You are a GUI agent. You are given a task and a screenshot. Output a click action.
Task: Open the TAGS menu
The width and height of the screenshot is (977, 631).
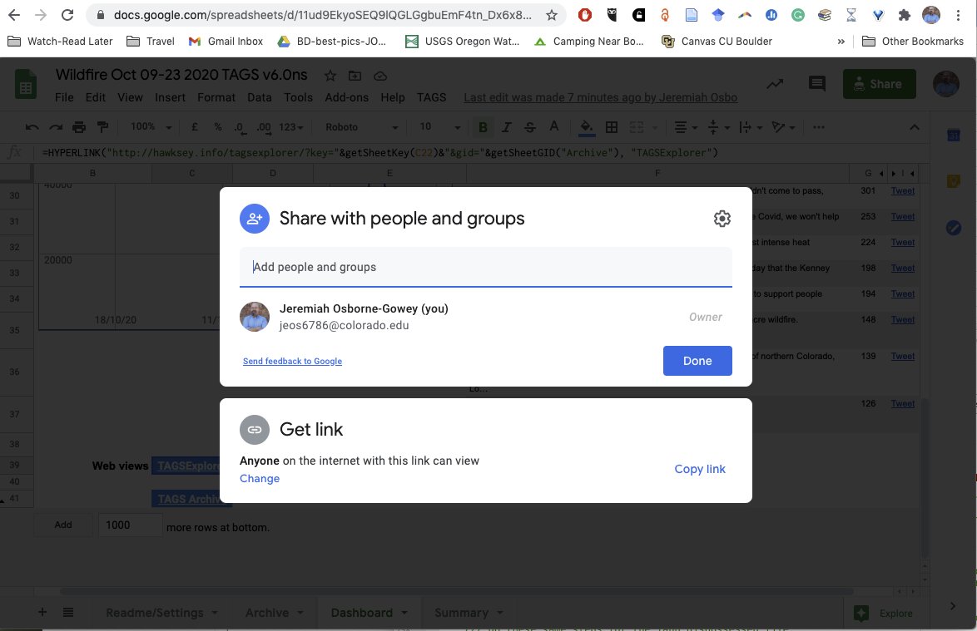click(x=431, y=98)
